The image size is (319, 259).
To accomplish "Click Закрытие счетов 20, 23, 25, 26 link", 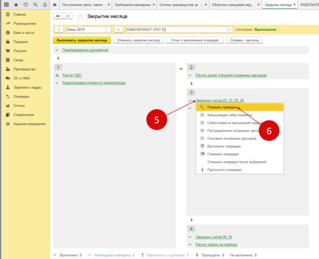I will [220, 100].
